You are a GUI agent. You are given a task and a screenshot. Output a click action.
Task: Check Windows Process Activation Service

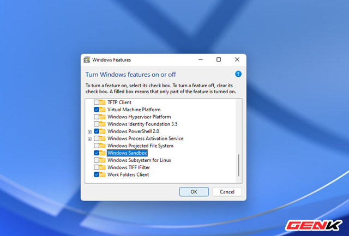[97, 138]
